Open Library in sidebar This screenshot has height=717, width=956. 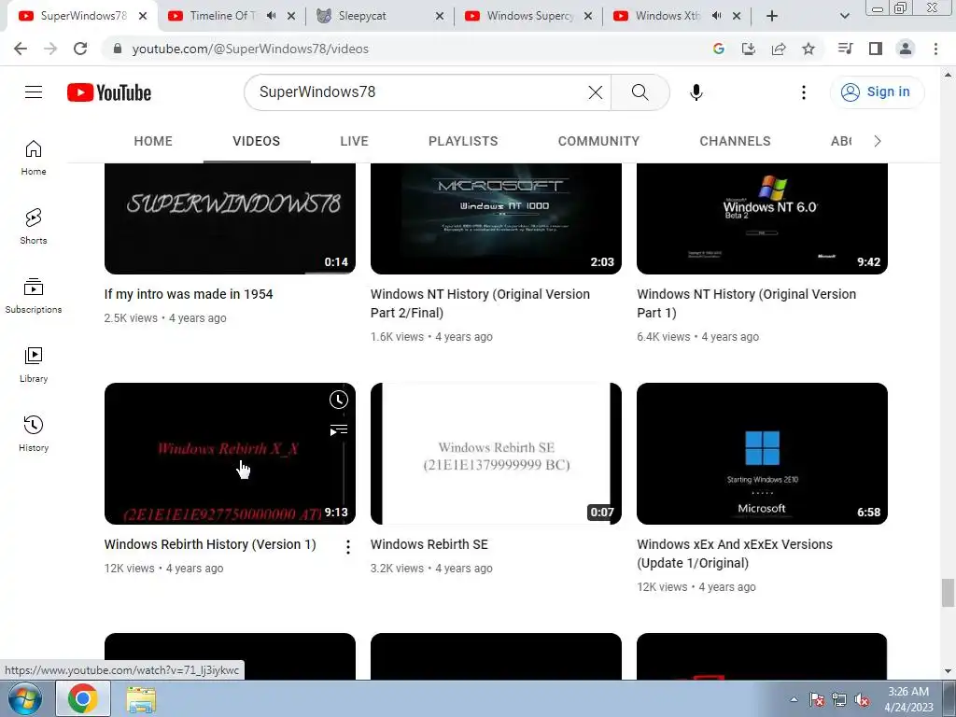coord(34,365)
